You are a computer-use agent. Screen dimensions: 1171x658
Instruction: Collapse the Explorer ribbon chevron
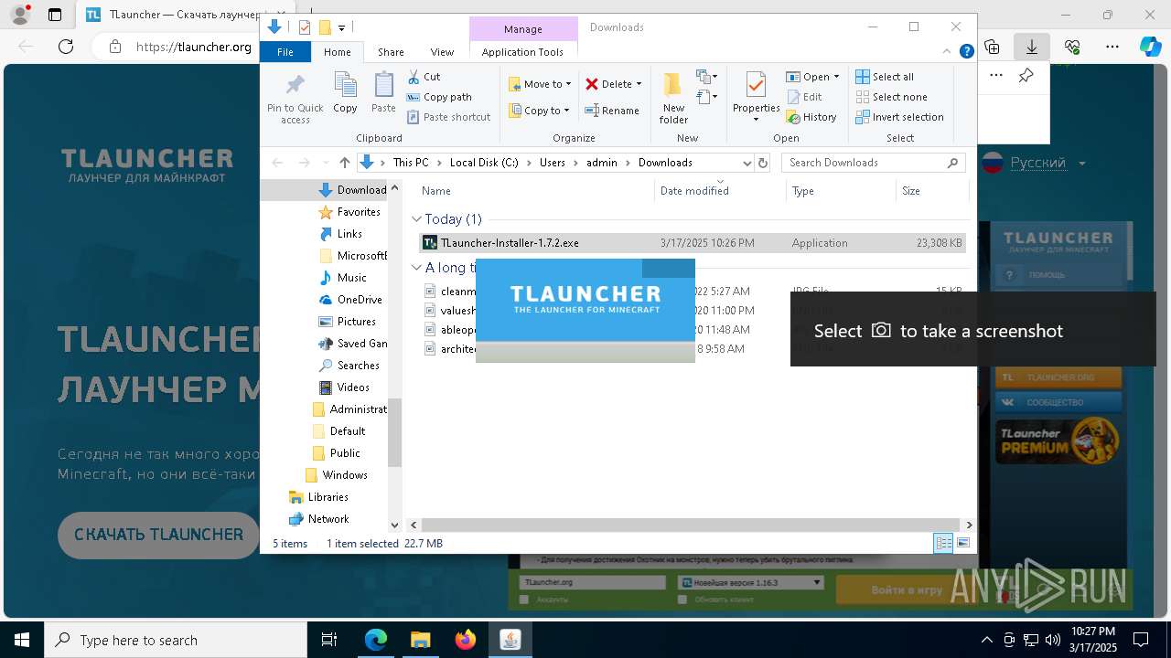[x=948, y=51]
